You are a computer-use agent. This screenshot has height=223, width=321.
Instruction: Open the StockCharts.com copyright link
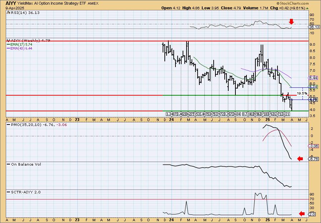pyautogui.click(x=292, y=3)
